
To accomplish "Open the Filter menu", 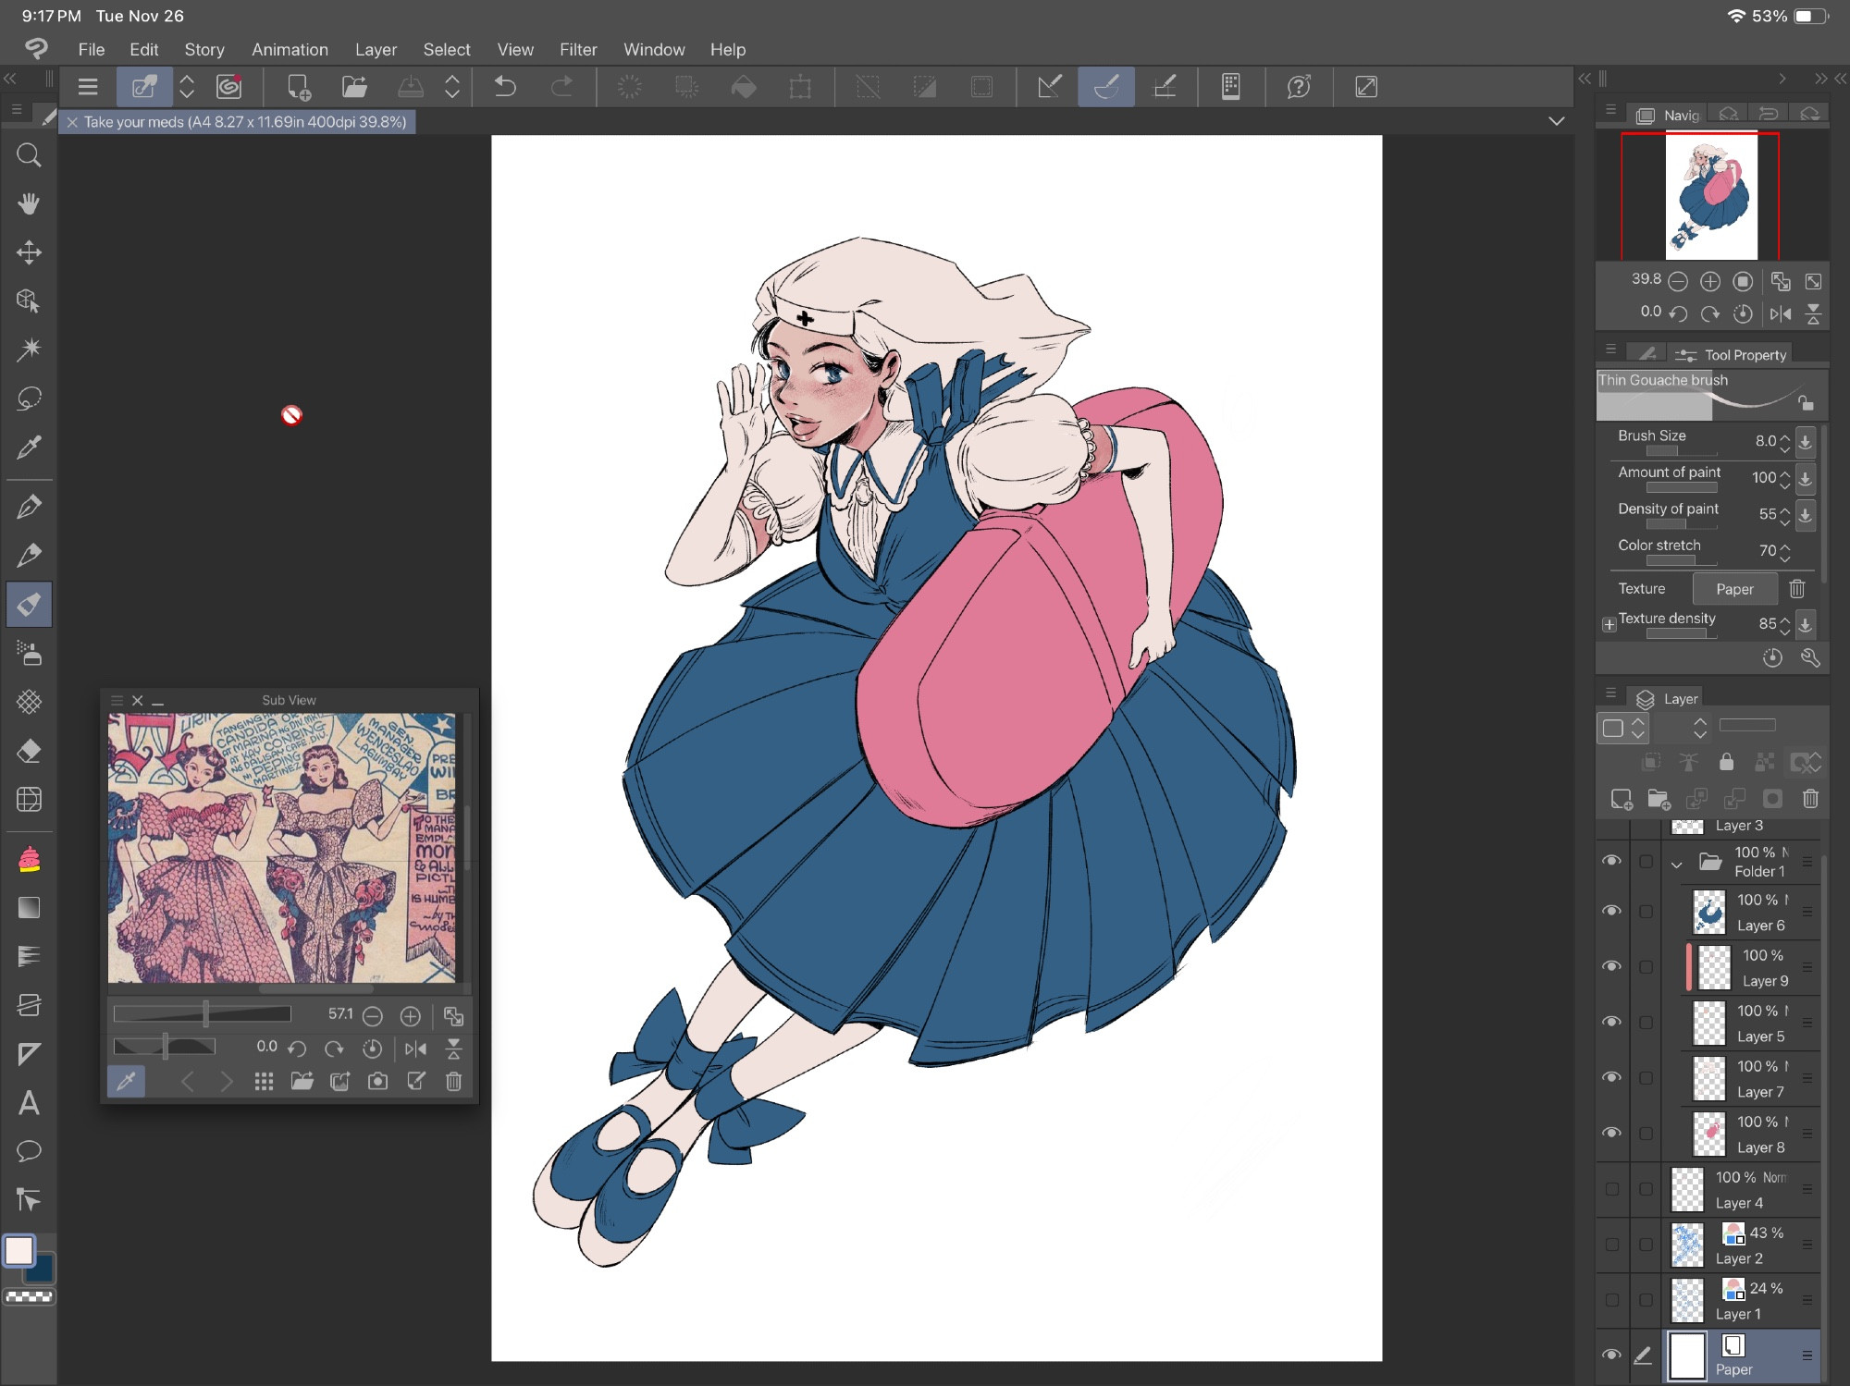I will [578, 50].
